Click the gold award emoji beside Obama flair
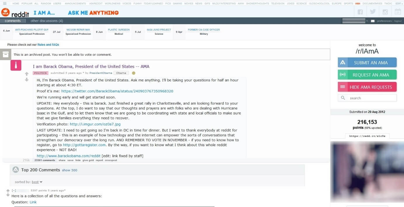 pyautogui.click(x=134, y=73)
